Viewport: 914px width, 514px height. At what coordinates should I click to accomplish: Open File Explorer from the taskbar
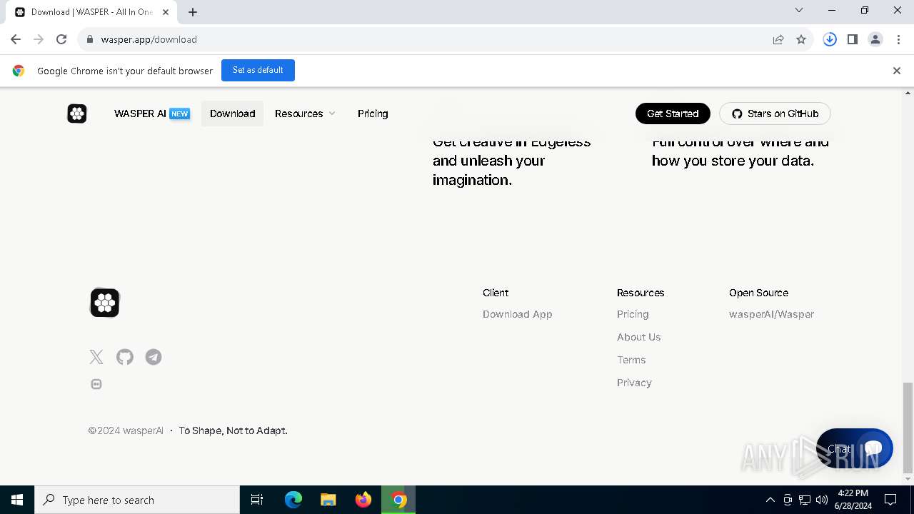pyautogui.click(x=328, y=500)
